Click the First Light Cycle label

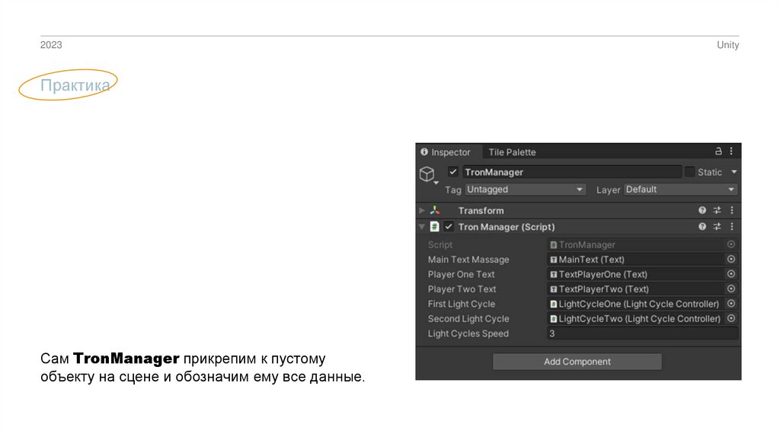coord(462,305)
